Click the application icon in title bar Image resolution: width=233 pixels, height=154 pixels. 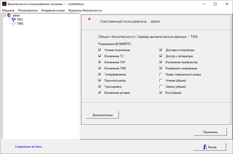[x=4, y=4]
